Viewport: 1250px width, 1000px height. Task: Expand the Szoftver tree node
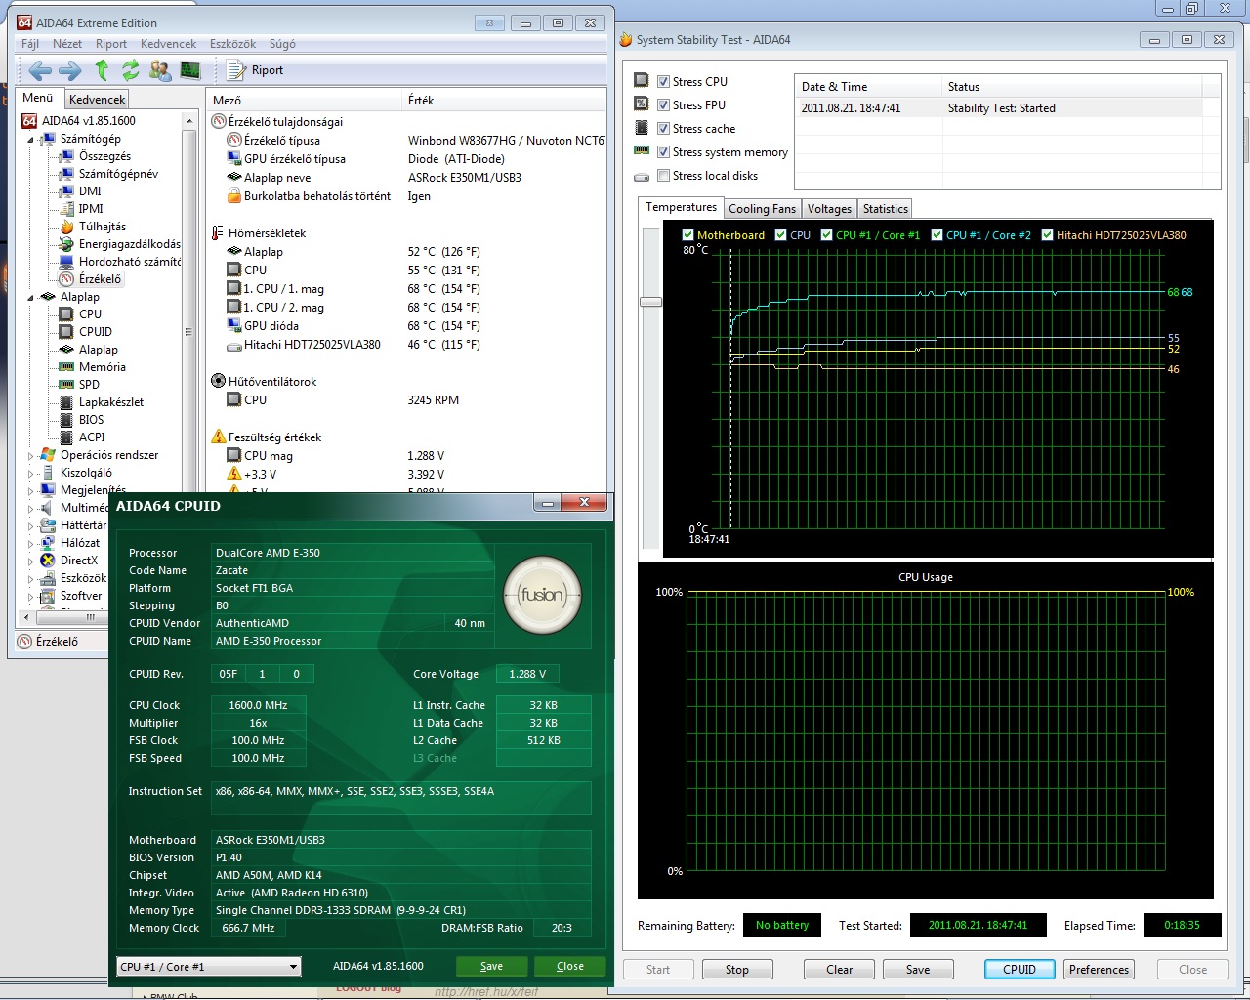click(30, 597)
